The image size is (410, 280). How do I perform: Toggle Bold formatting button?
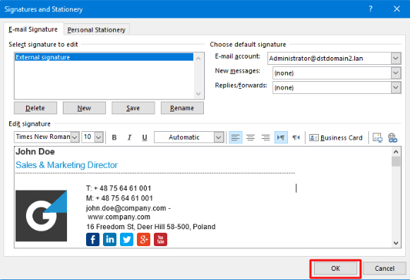pyautogui.click(x=114, y=138)
